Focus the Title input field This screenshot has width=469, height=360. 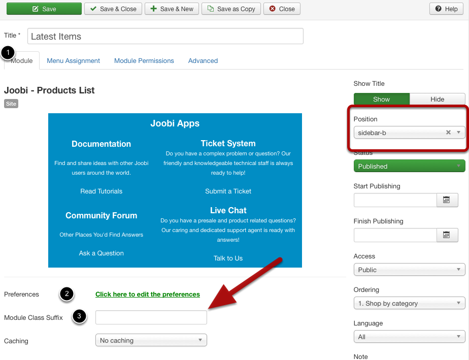tap(165, 36)
